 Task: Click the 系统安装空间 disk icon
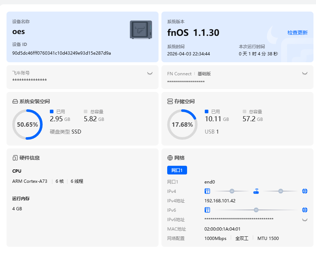pos(15,101)
